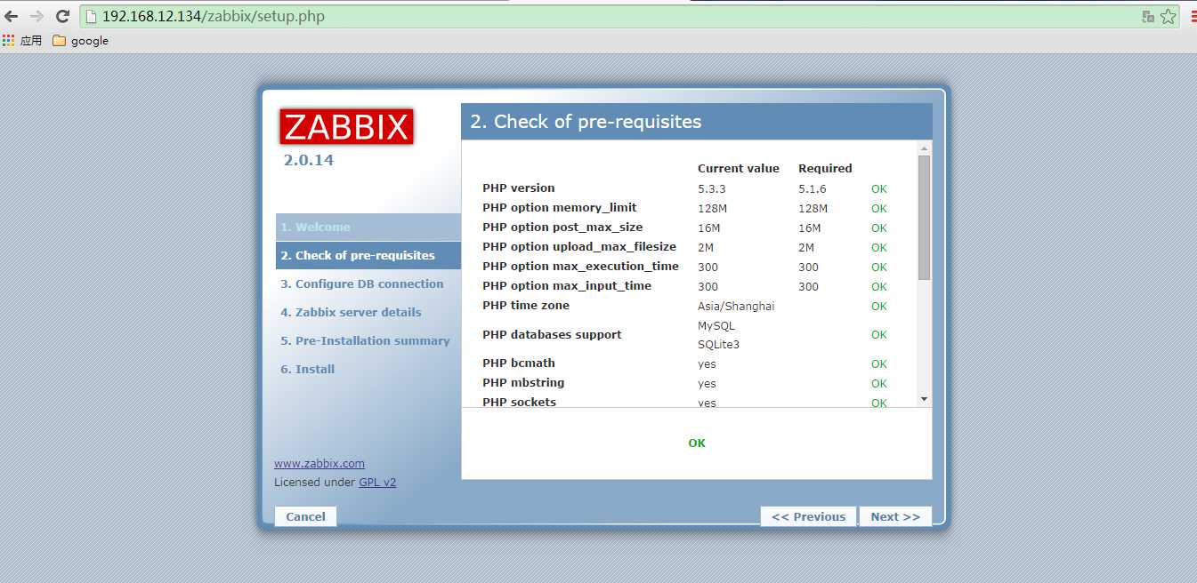Click the Next >> button

[x=895, y=516]
